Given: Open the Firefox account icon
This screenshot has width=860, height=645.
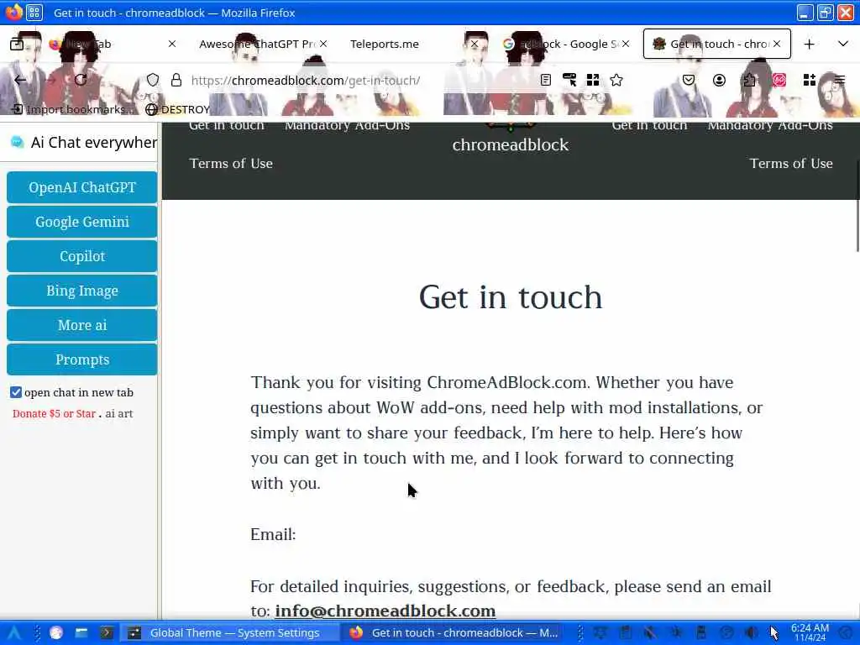Looking at the screenshot, I should 719,80.
